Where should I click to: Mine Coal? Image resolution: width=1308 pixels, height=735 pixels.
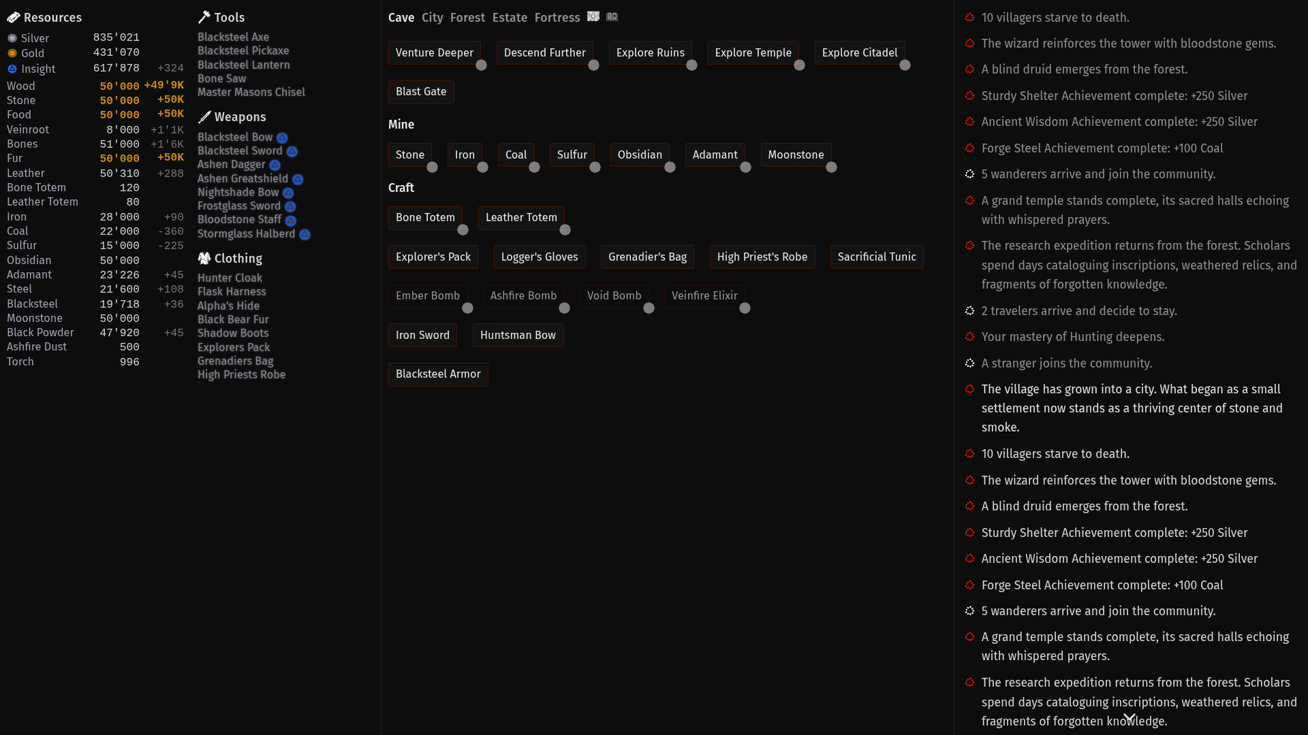click(x=516, y=155)
